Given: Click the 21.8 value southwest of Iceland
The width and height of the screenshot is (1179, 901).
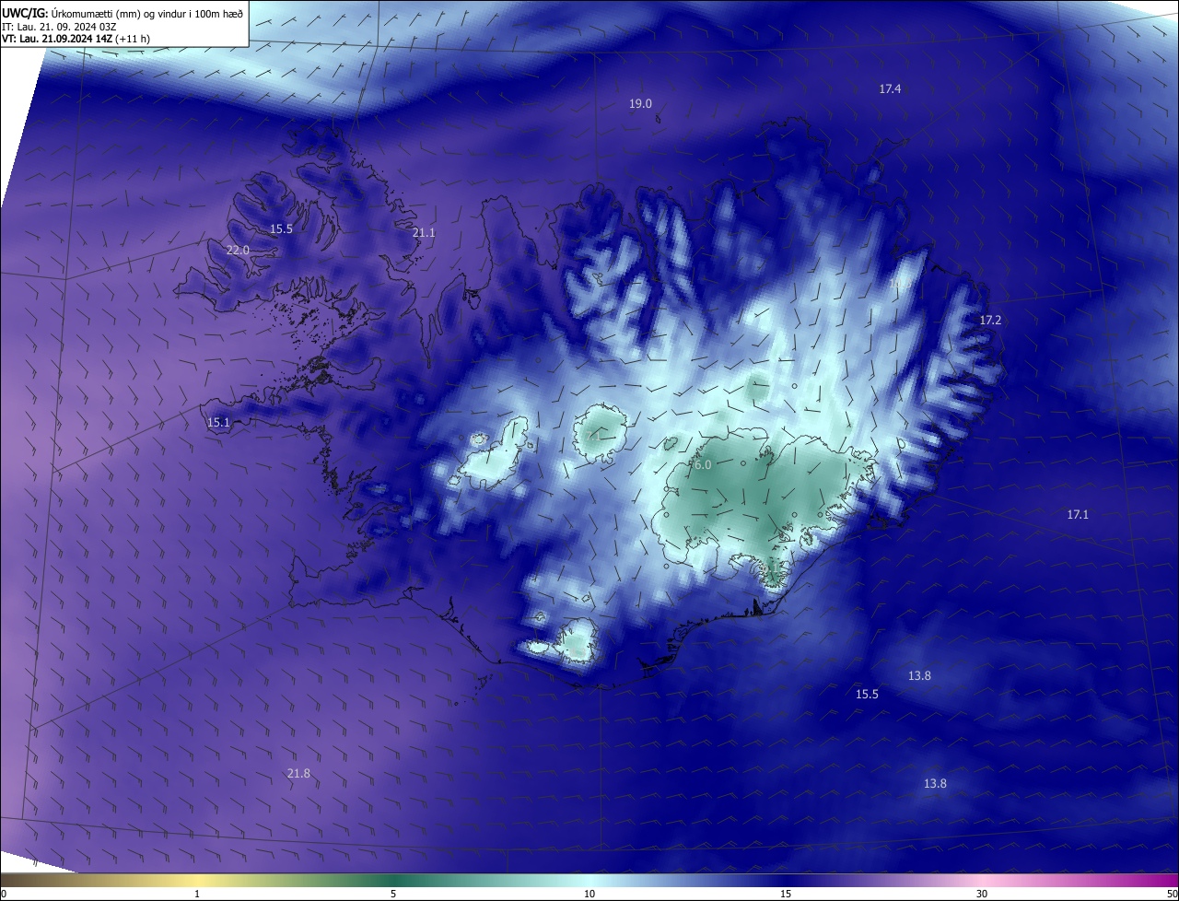Looking at the screenshot, I should point(298,774).
